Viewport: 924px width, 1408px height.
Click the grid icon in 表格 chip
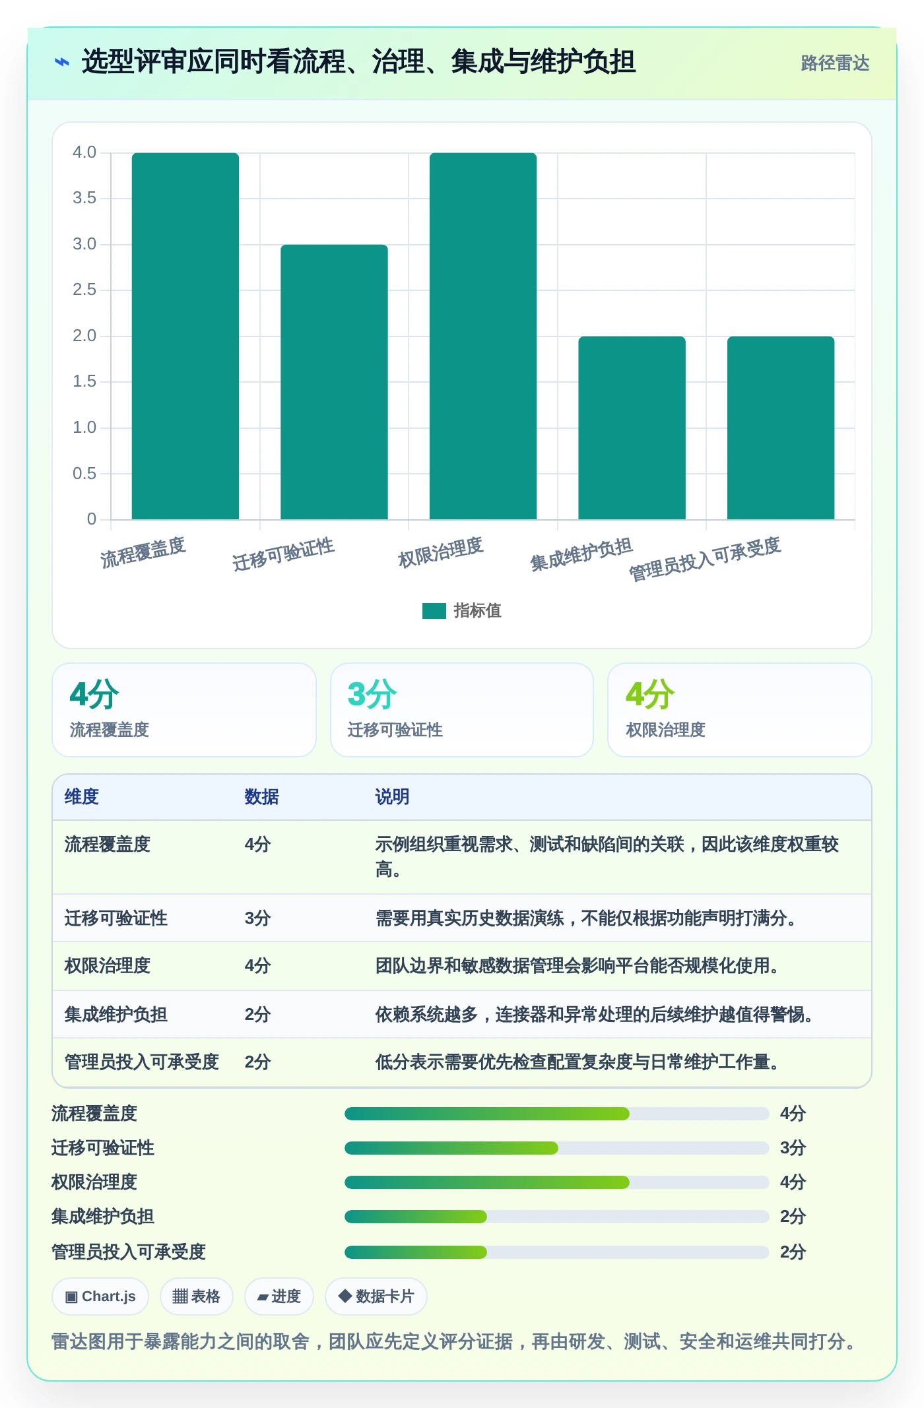pos(180,1296)
